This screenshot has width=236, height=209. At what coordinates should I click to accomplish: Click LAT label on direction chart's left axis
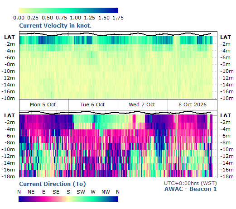point(10,115)
